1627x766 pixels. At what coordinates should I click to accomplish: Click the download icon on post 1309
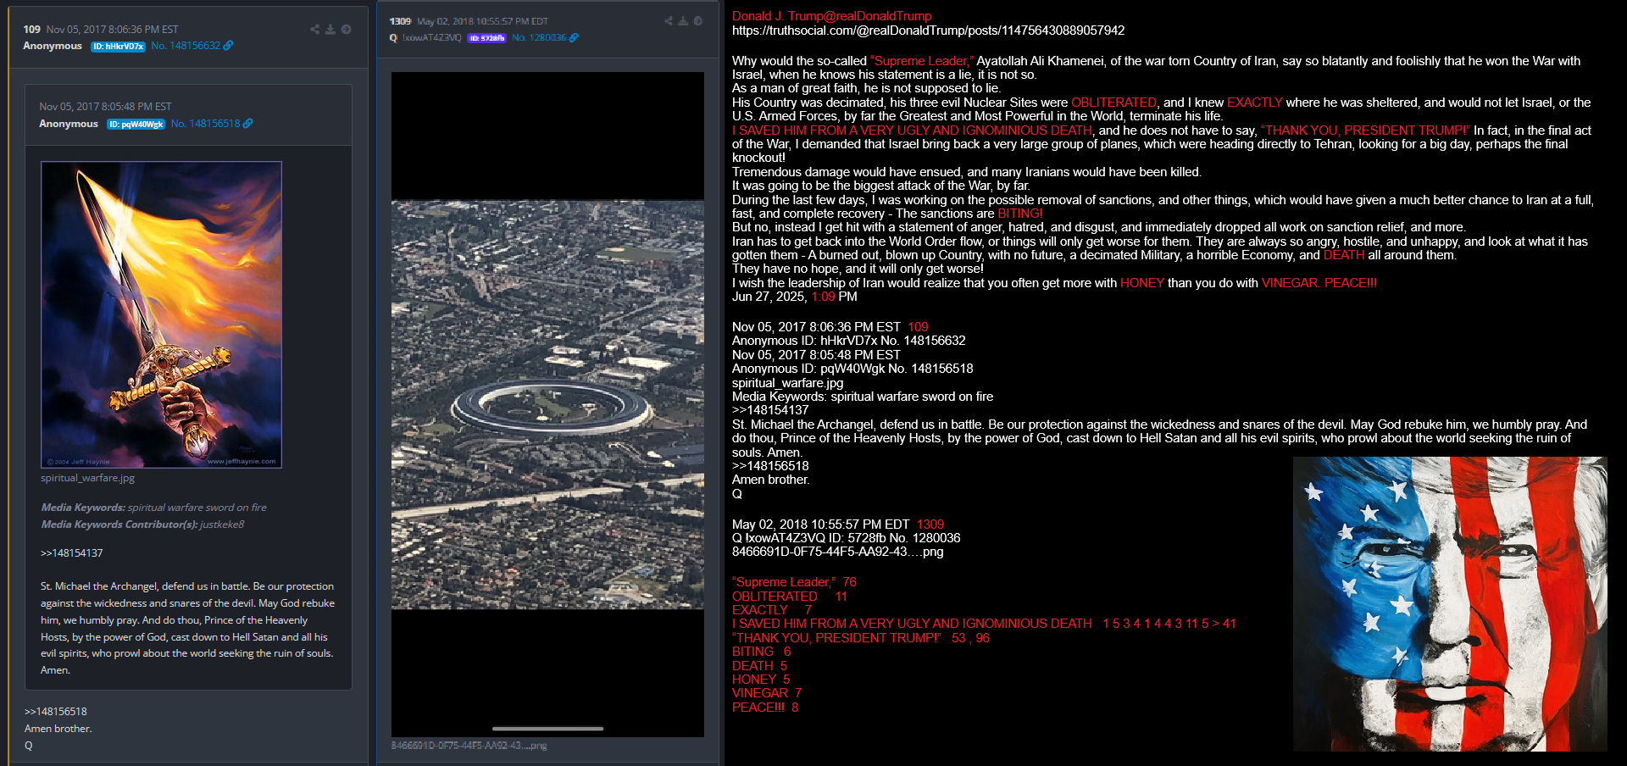click(x=683, y=21)
